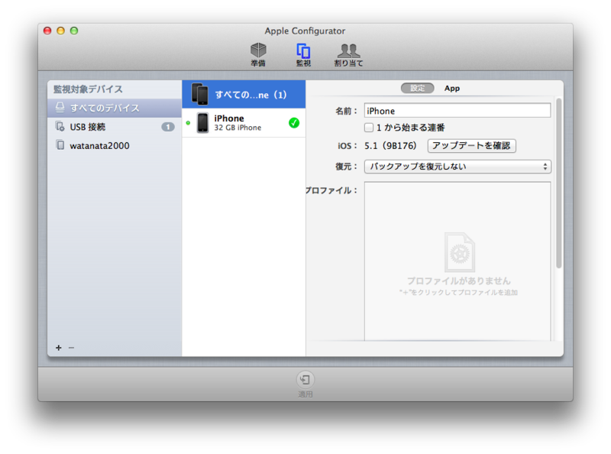
Task: Click the badge count 1 next to USB 接続
Action: coord(168,127)
